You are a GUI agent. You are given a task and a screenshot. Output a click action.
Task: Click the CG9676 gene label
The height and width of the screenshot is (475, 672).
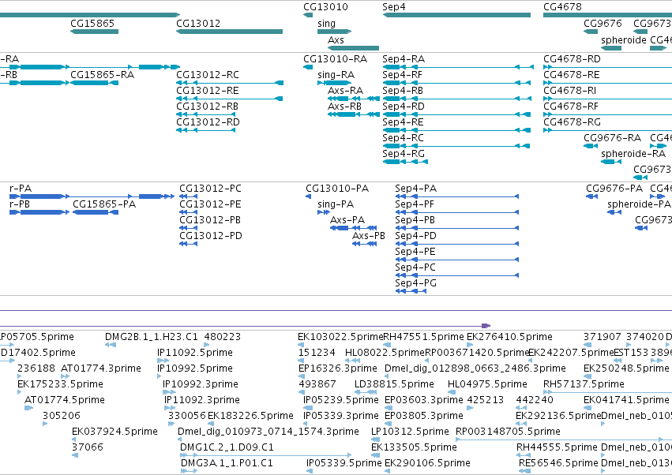click(603, 23)
